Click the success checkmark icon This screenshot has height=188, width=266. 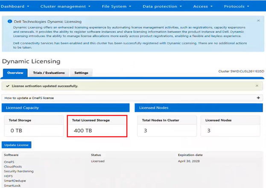click(8, 86)
